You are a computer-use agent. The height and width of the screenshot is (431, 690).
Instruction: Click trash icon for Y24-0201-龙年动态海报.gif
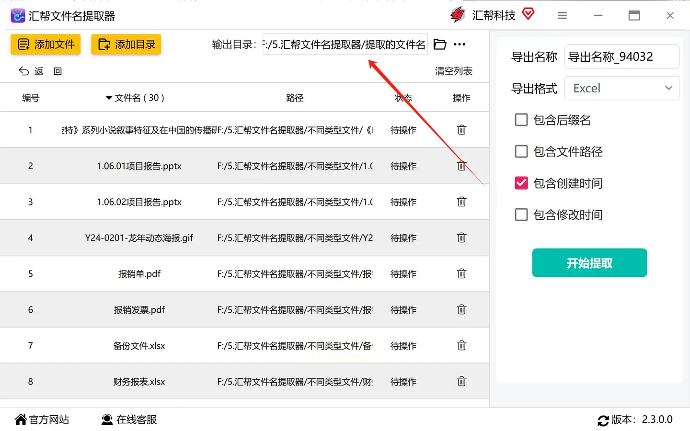coord(461,238)
